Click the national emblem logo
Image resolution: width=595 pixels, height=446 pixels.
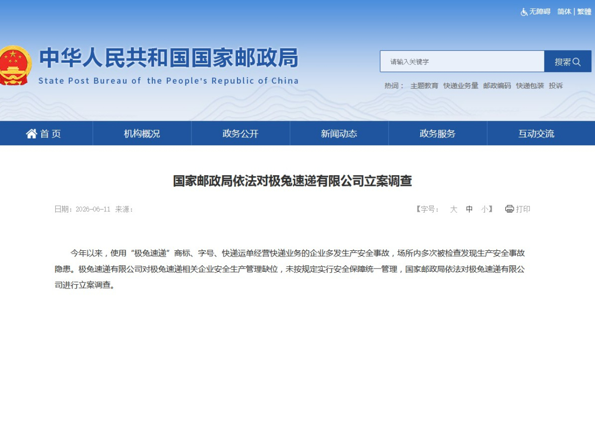click(x=15, y=65)
